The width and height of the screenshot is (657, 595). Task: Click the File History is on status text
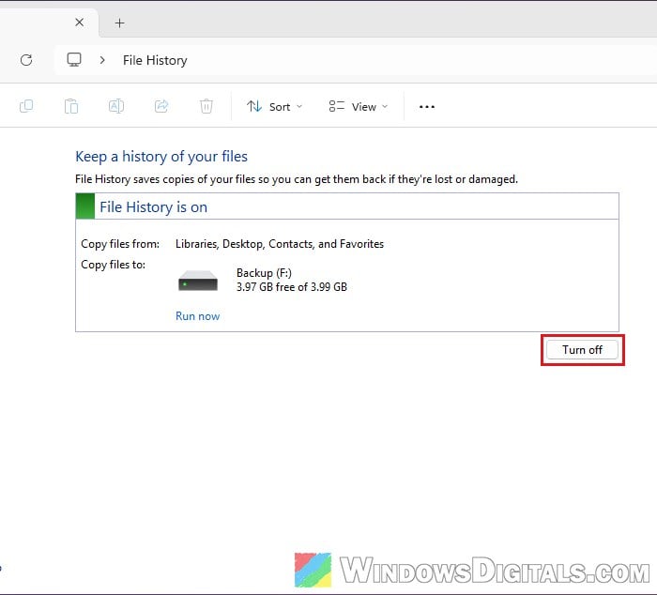coord(153,207)
